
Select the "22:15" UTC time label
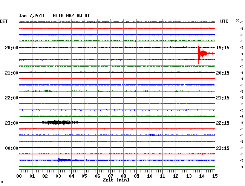223,123
